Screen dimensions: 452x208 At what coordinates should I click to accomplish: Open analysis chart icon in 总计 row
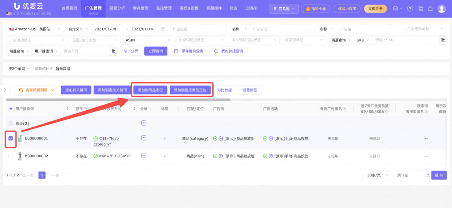pyautogui.click(x=144, y=123)
